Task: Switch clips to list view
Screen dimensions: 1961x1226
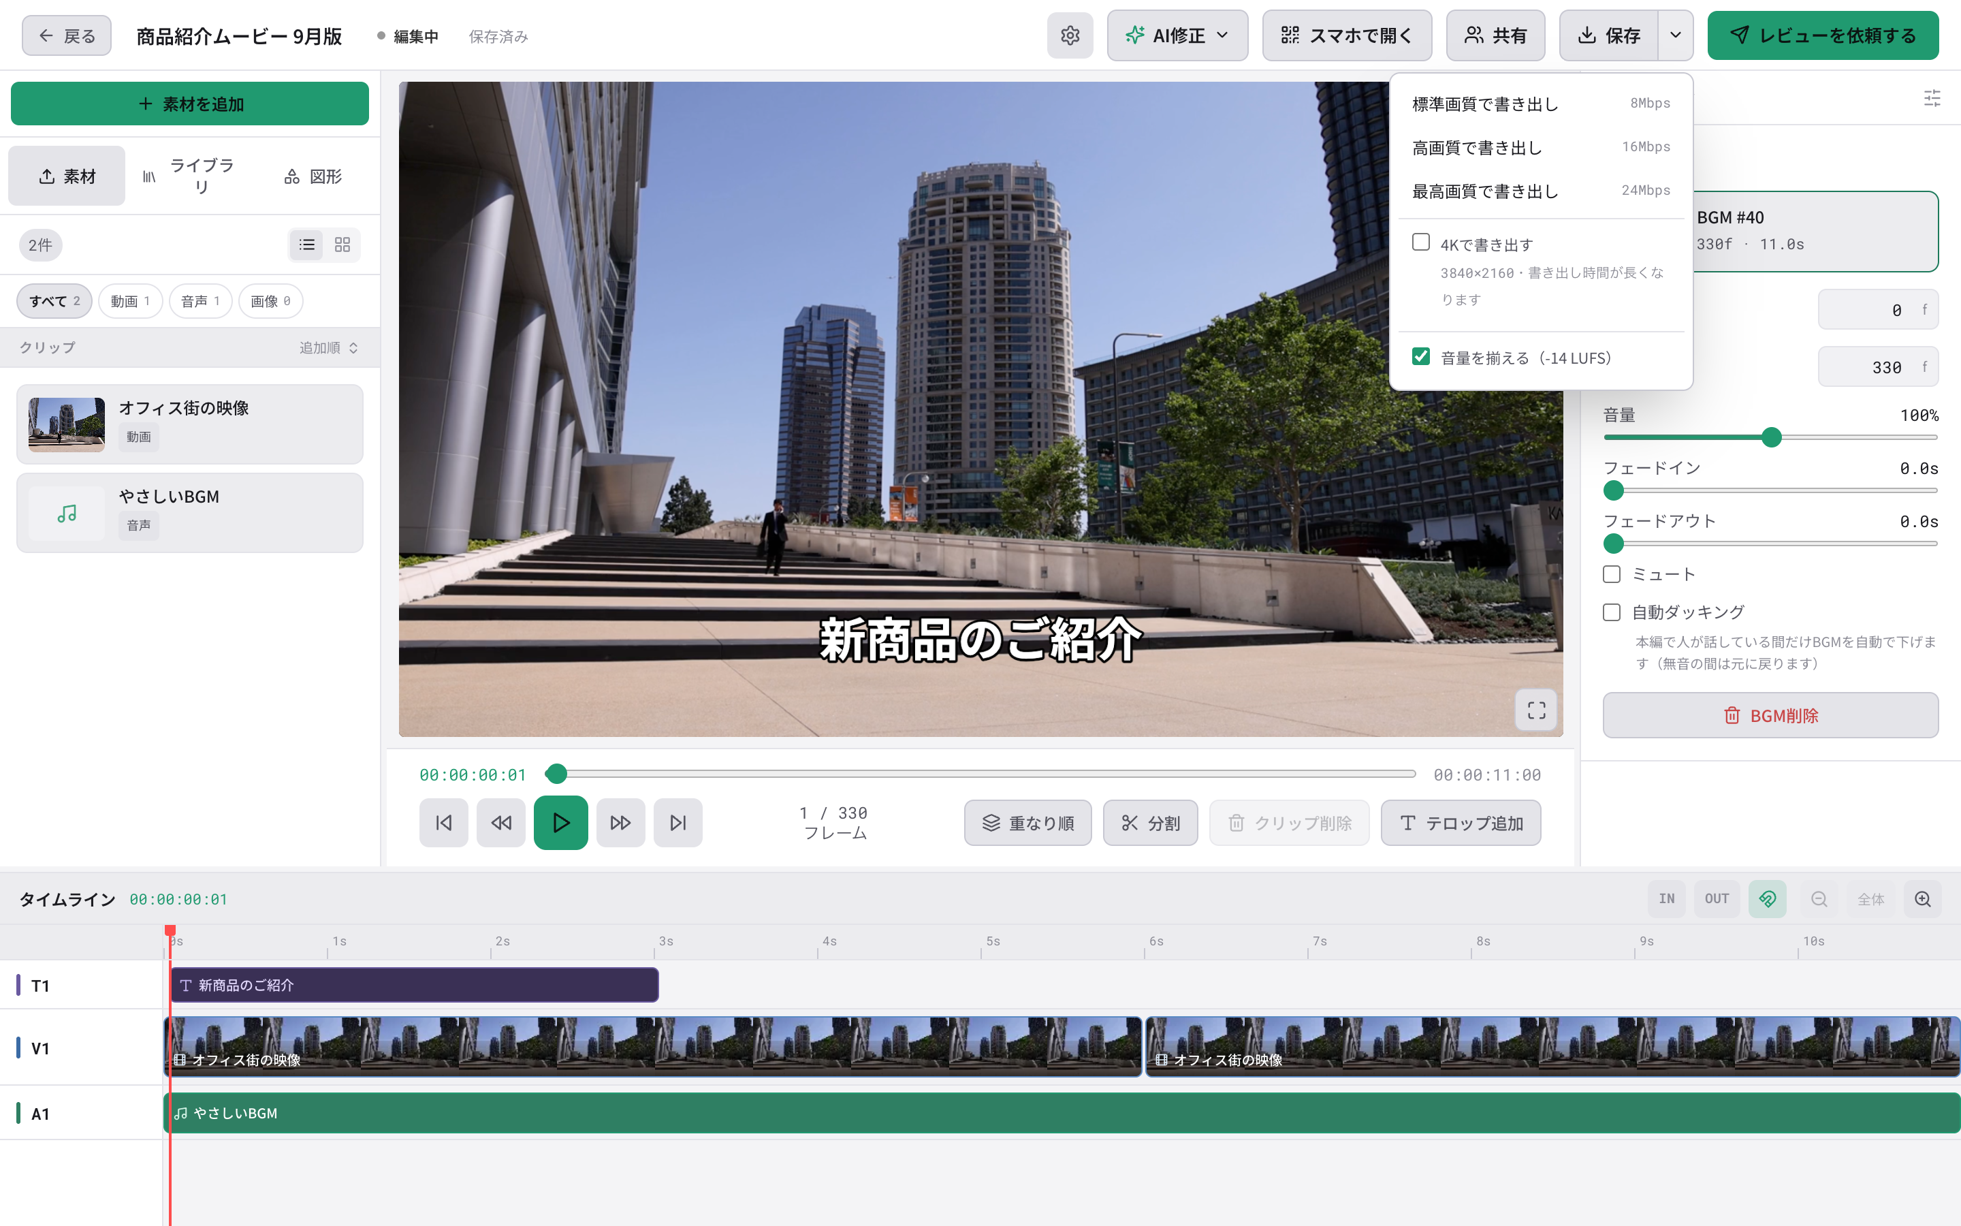Action: tap(307, 245)
